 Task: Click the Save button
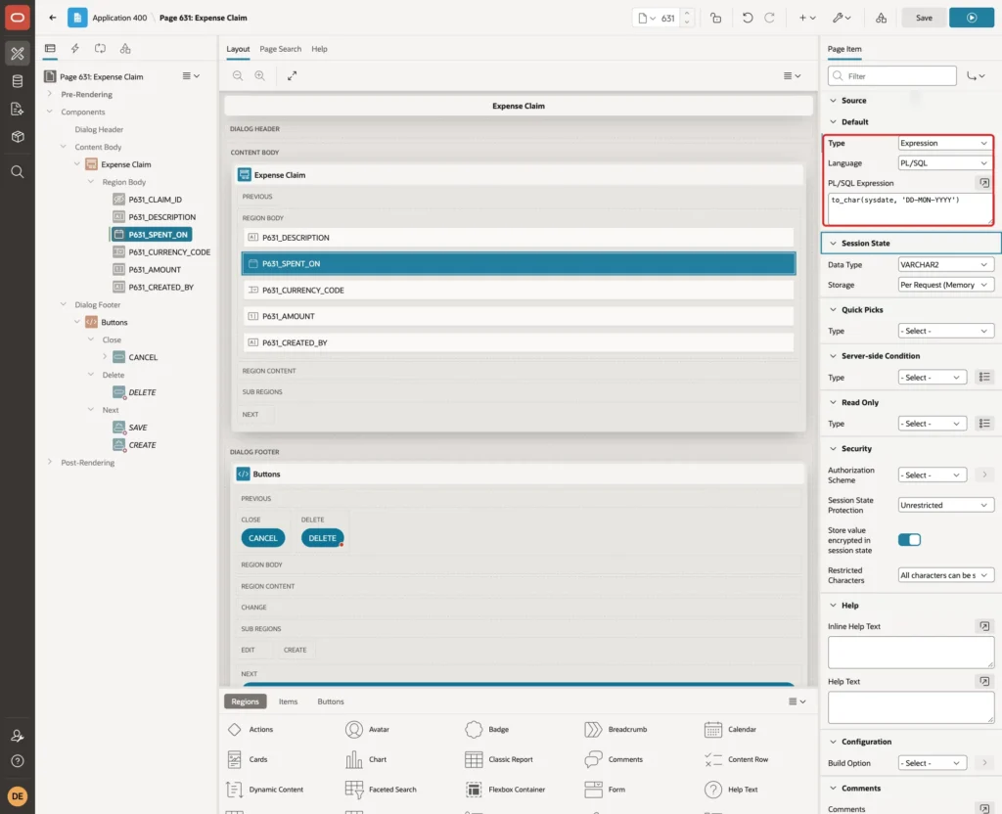[924, 18]
